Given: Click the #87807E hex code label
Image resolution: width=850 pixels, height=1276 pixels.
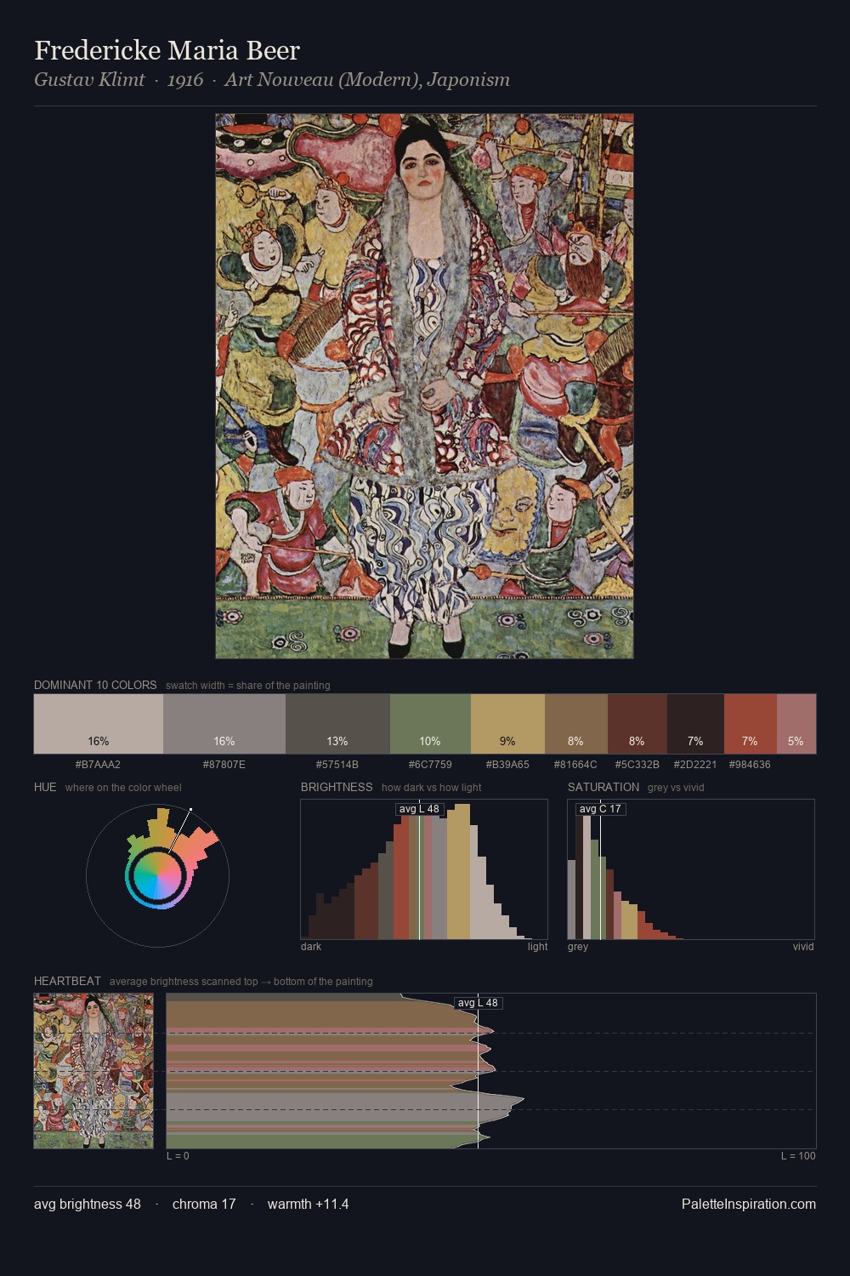Looking at the screenshot, I should (224, 765).
